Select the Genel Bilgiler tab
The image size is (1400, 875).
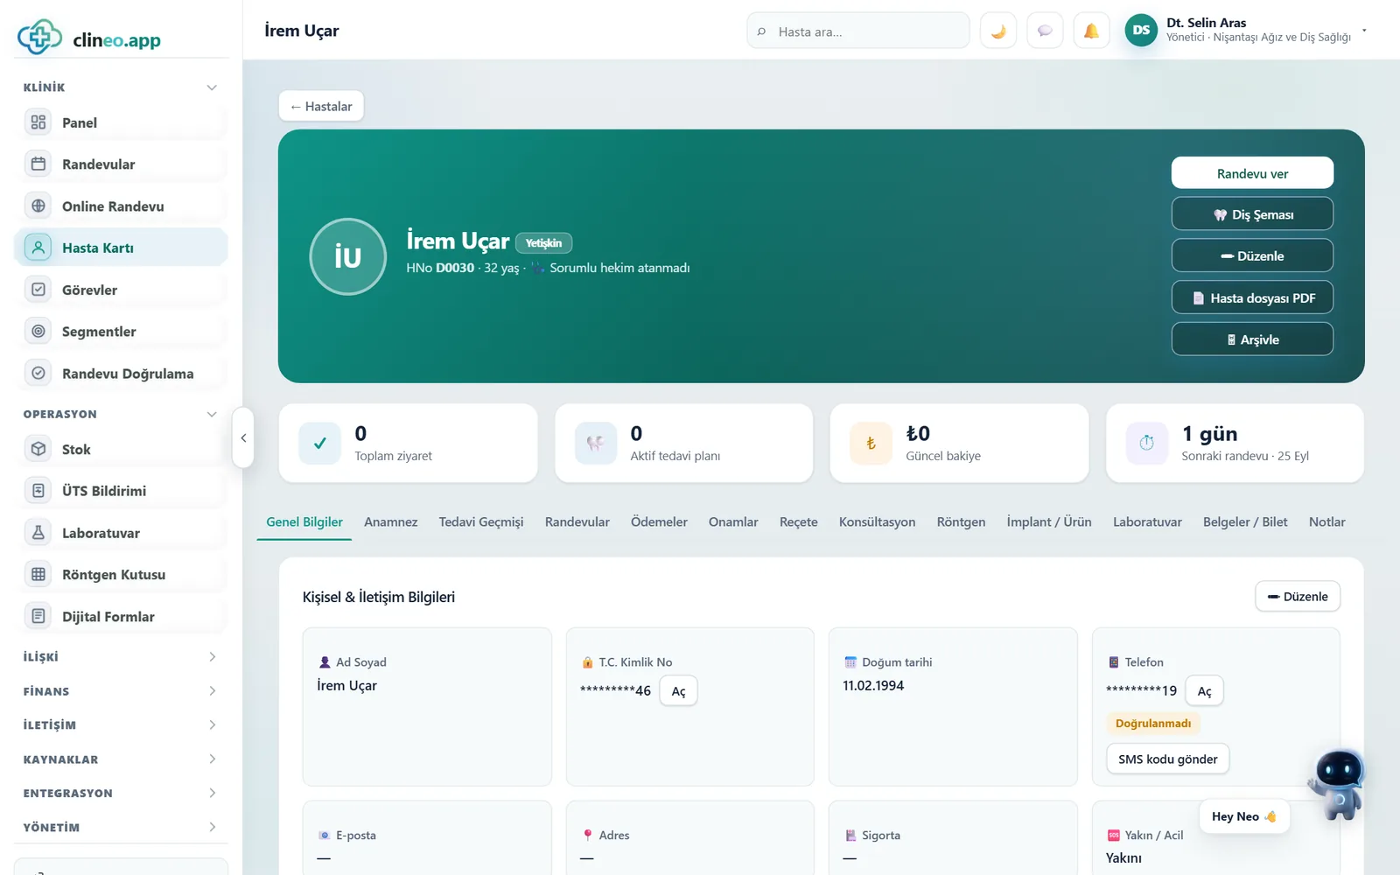click(304, 521)
